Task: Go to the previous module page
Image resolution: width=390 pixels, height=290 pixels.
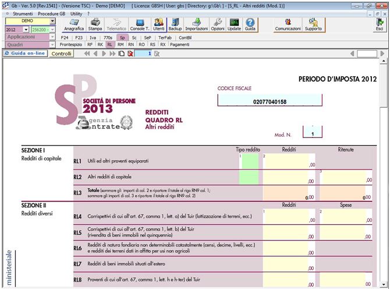Action: tap(95, 54)
